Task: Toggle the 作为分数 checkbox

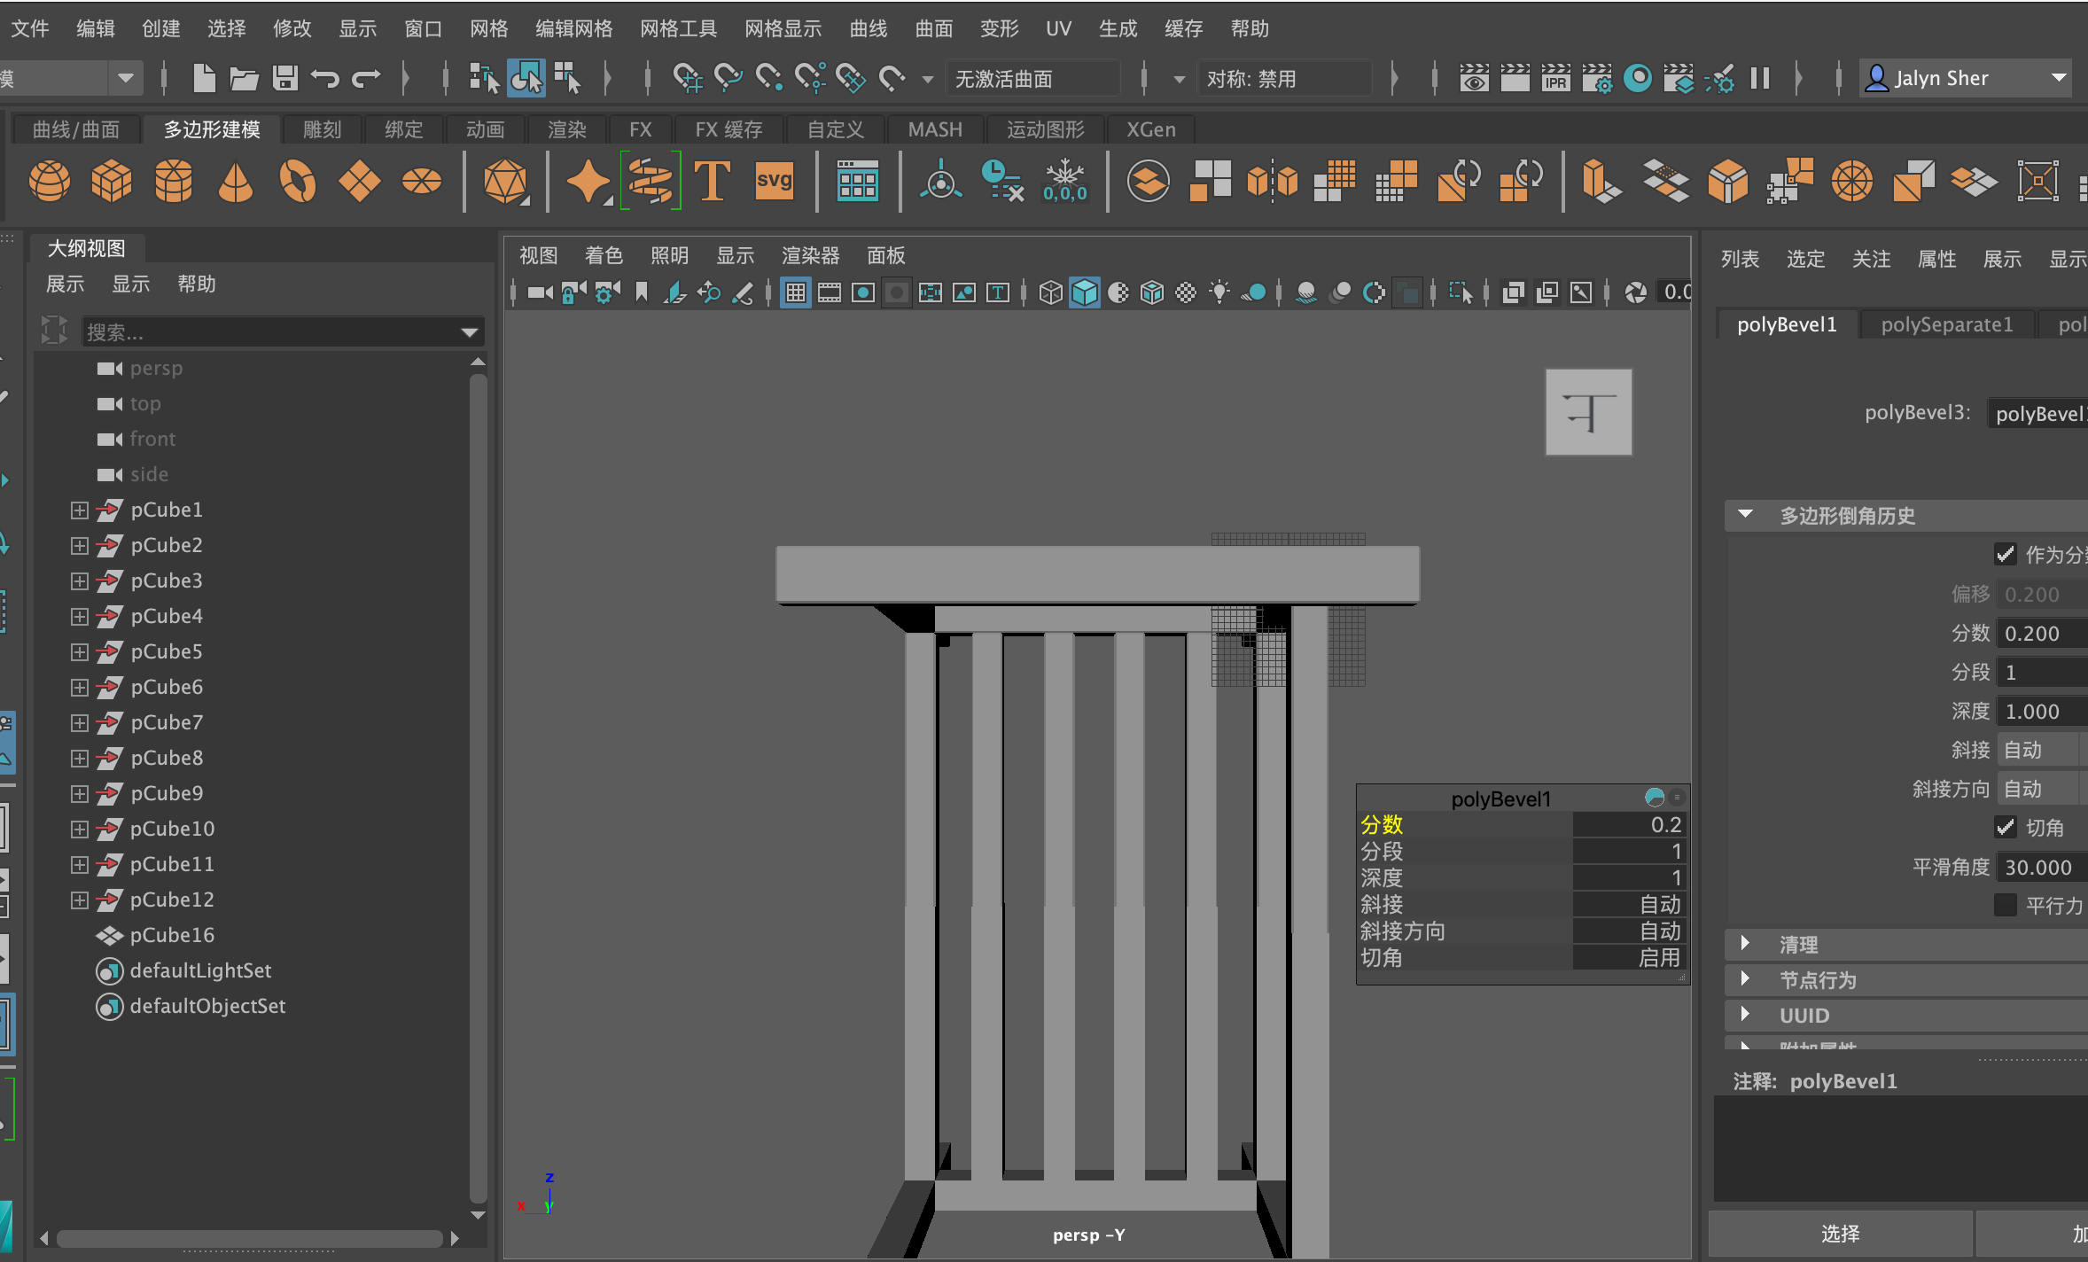Action: [x=2005, y=555]
